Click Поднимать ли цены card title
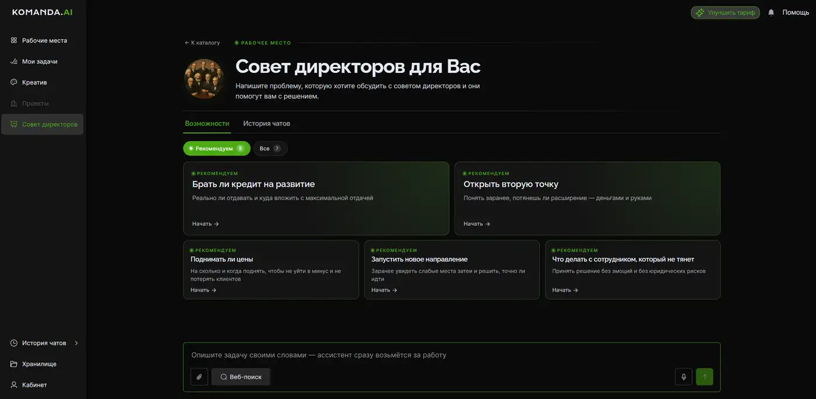Image resolution: width=816 pixels, height=399 pixels. tap(221, 260)
